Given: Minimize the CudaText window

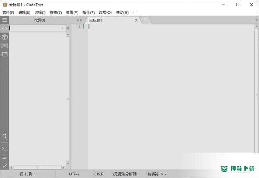Looking at the screenshot, I should point(224,5).
